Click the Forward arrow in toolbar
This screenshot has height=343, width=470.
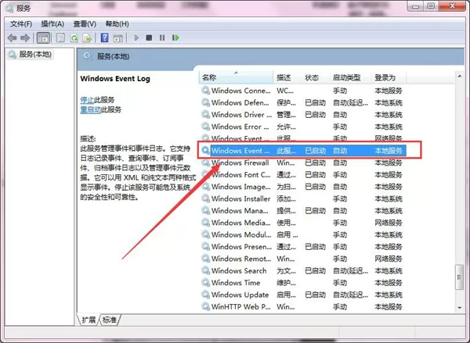pyautogui.click(x=25, y=38)
